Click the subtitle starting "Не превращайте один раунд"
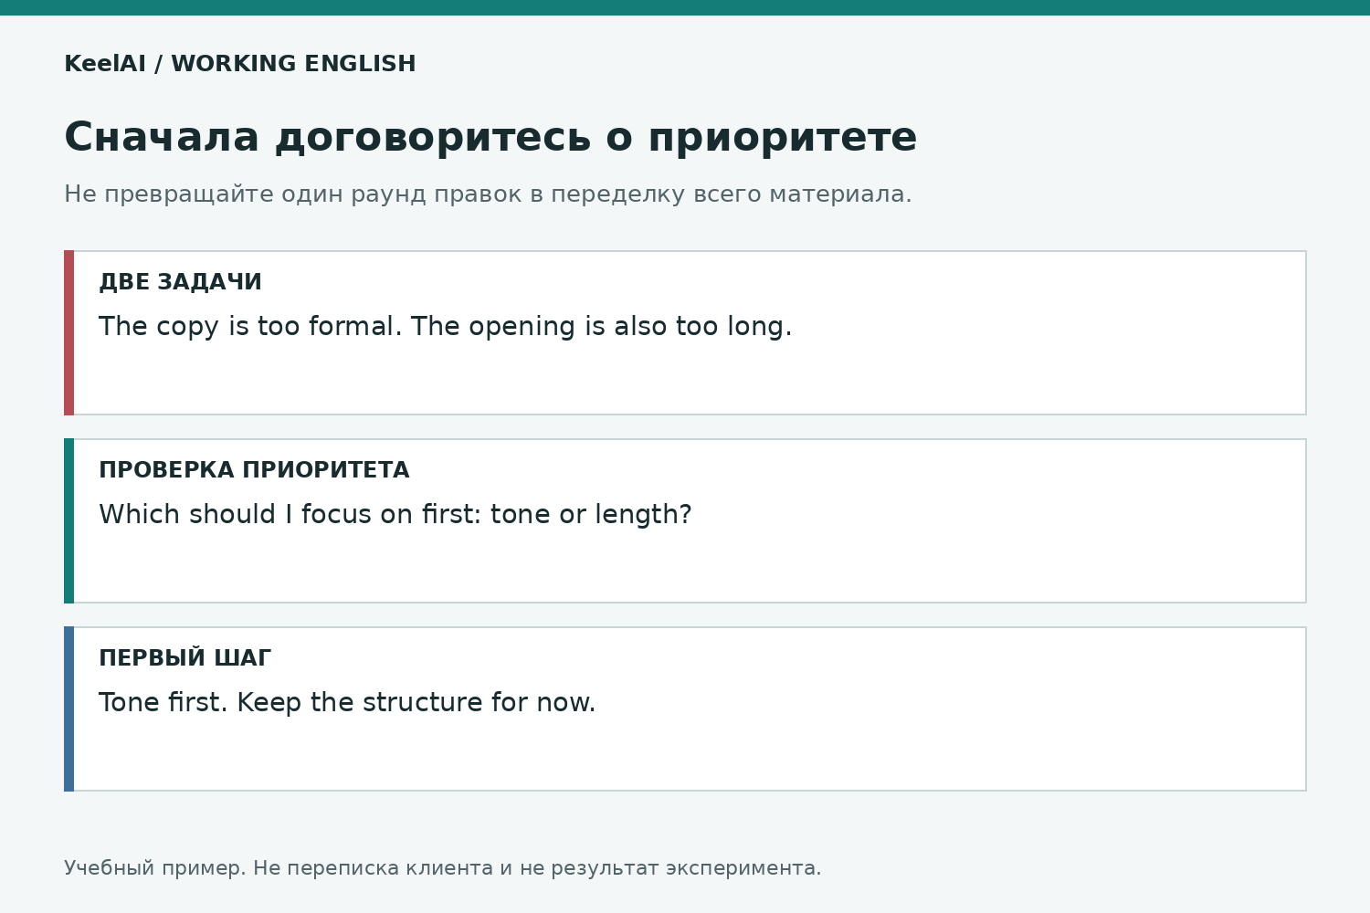 click(x=488, y=194)
